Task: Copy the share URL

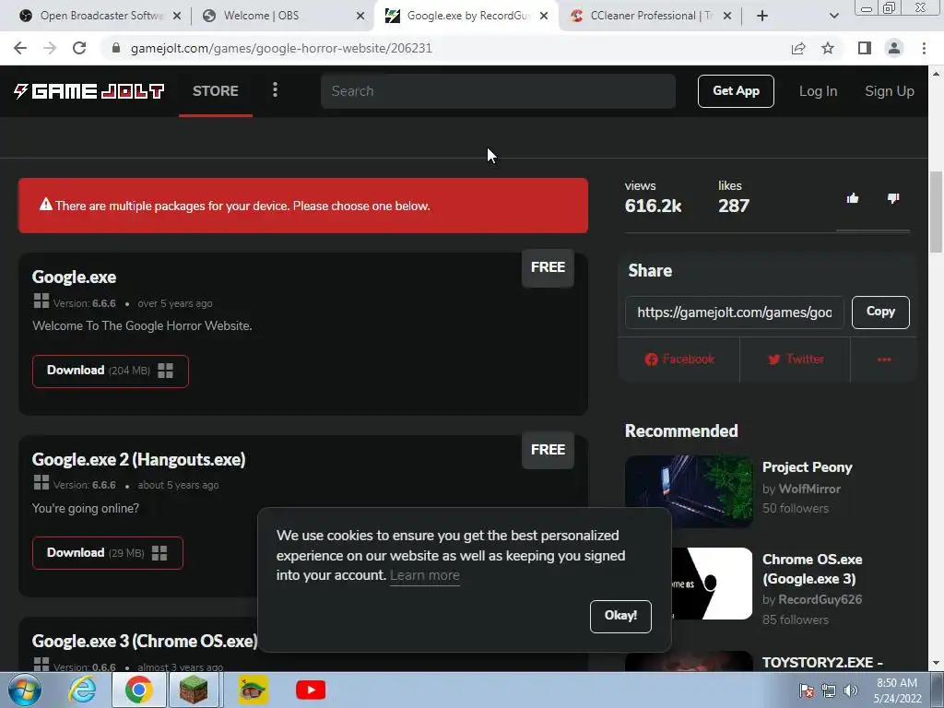Action: (x=880, y=312)
